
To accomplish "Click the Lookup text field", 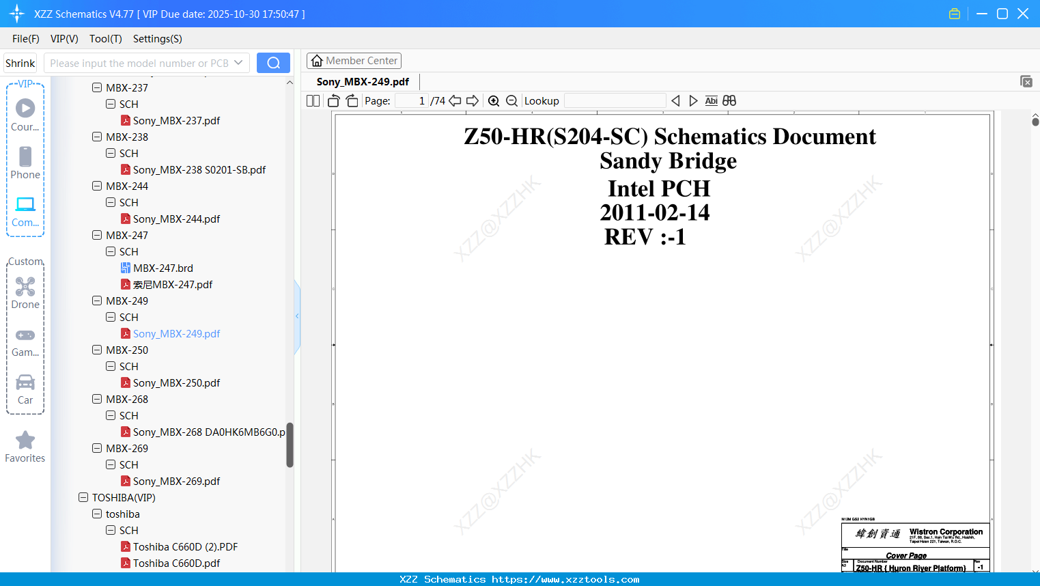I will (615, 101).
